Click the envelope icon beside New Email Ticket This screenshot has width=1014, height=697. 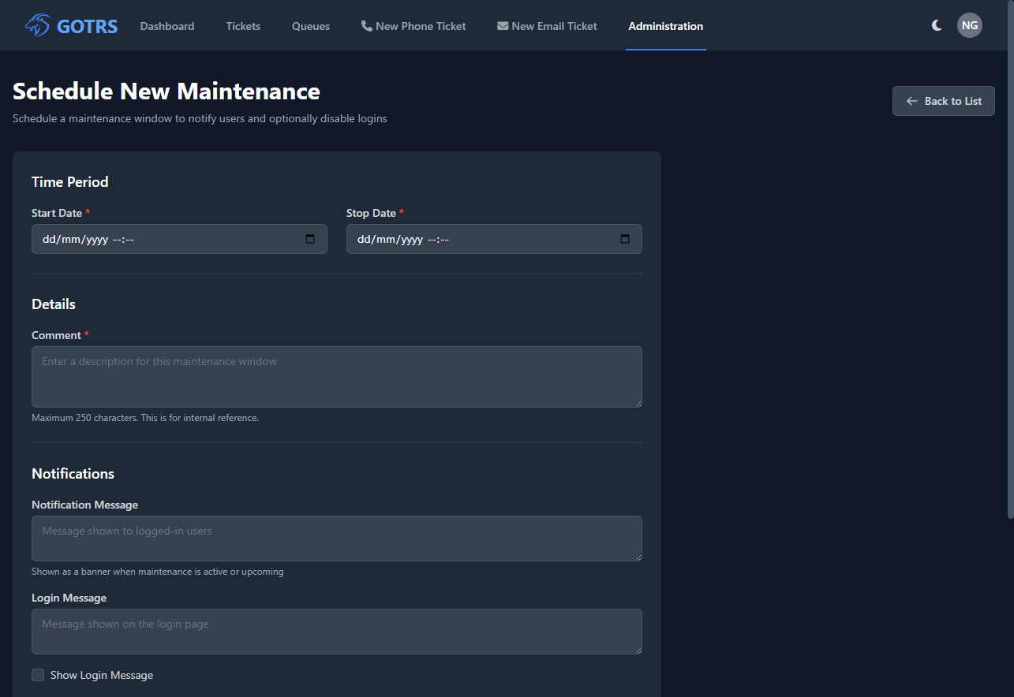pyautogui.click(x=503, y=24)
